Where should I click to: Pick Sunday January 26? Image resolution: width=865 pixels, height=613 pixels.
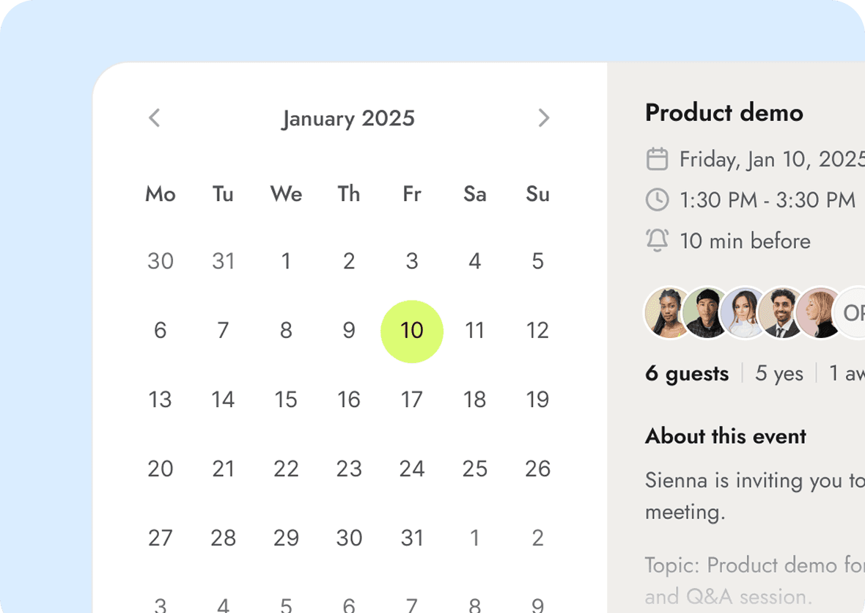(x=537, y=469)
